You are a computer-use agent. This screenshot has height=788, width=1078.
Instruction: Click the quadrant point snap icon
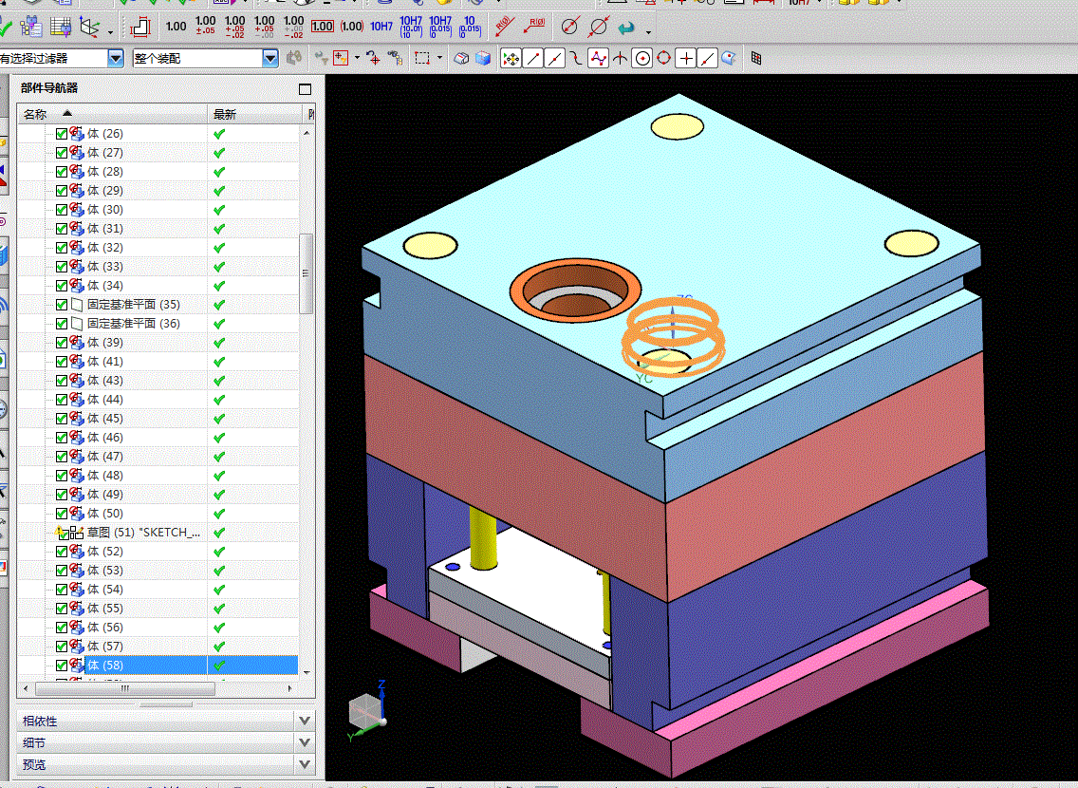pos(664,59)
